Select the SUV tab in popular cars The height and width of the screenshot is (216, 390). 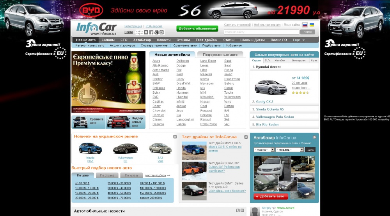point(268,61)
